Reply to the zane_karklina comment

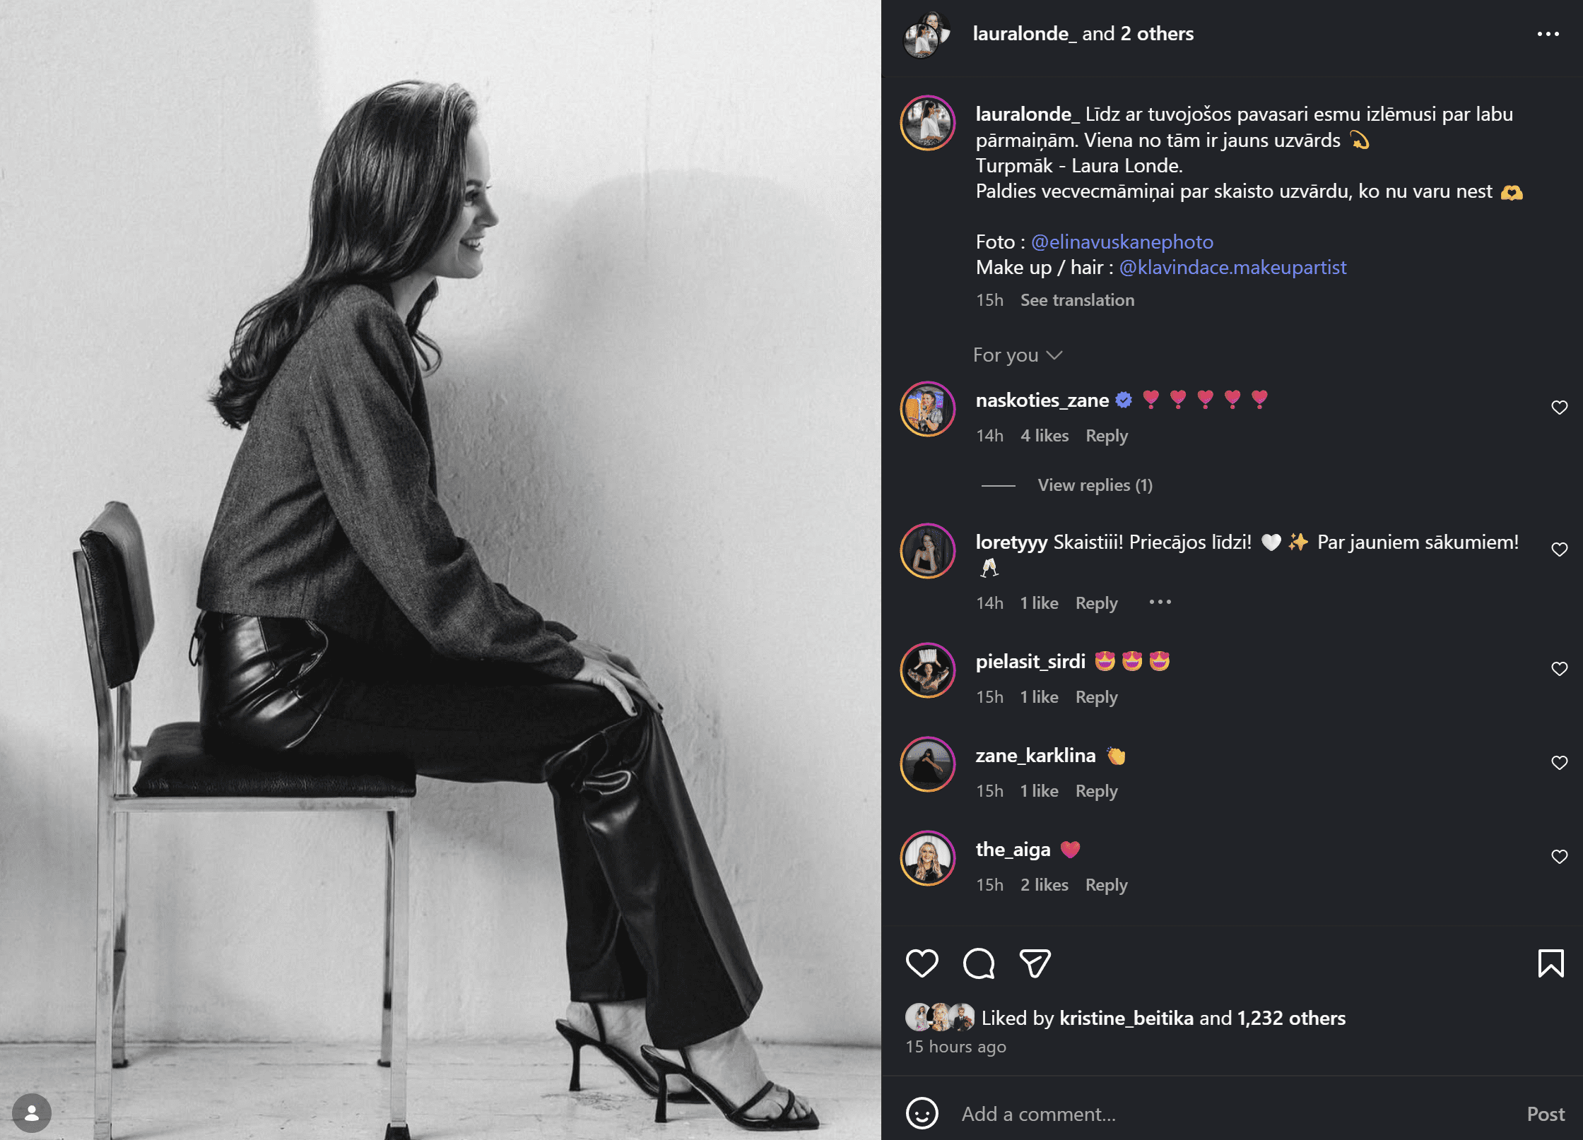(x=1096, y=791)
